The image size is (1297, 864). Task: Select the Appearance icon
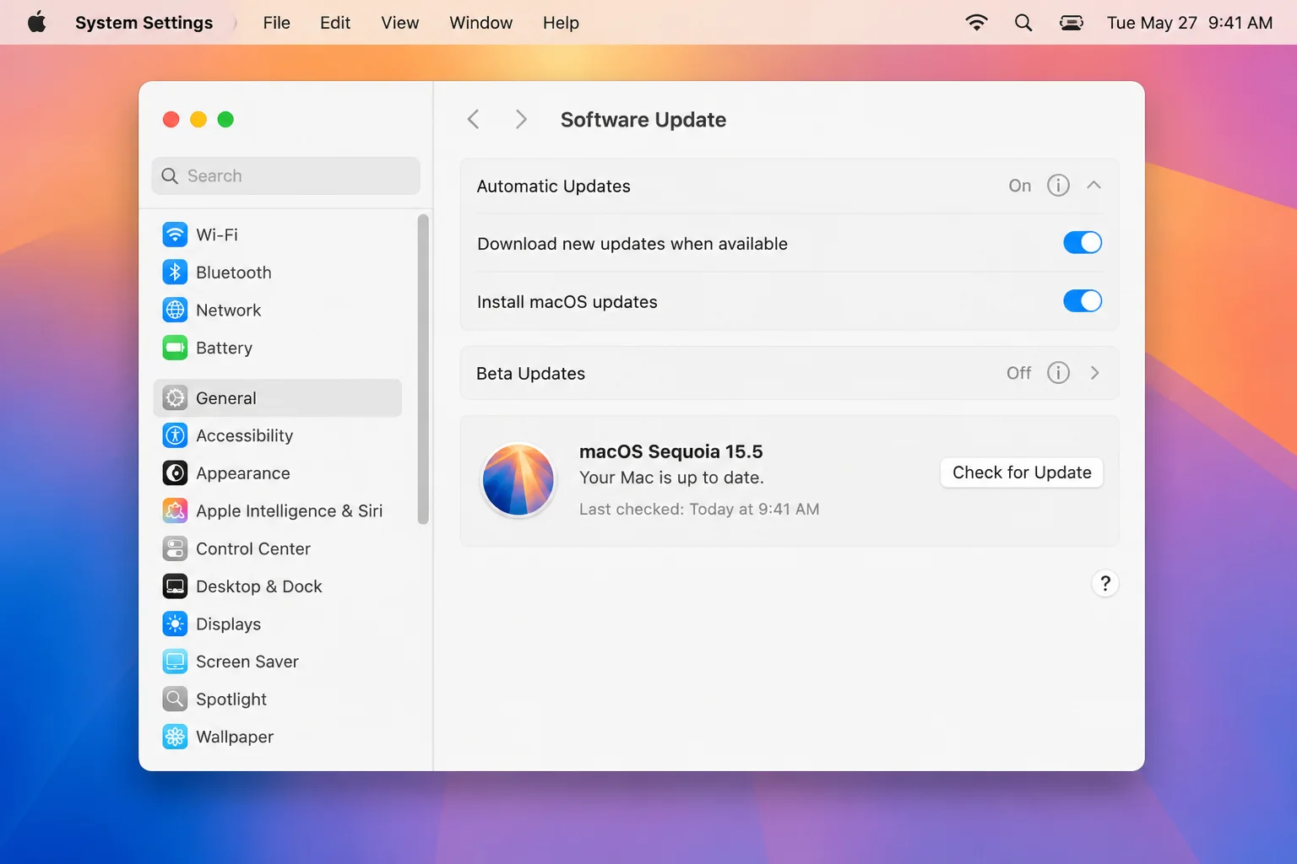(x=175, y=473)
